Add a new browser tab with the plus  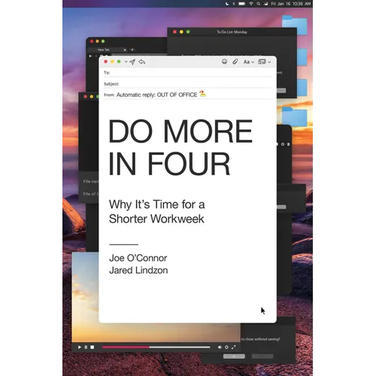(x=132, y=50)
